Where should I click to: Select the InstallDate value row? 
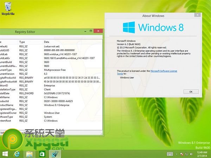[x=51, y=93]
